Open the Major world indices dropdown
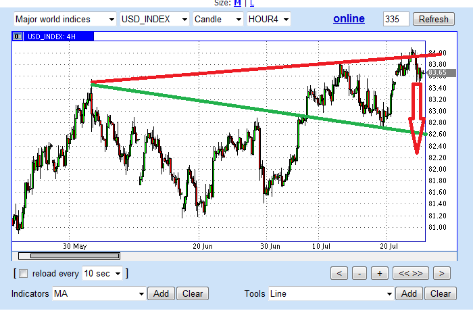Viewport: 473px width, 313px height. [65, 20]
